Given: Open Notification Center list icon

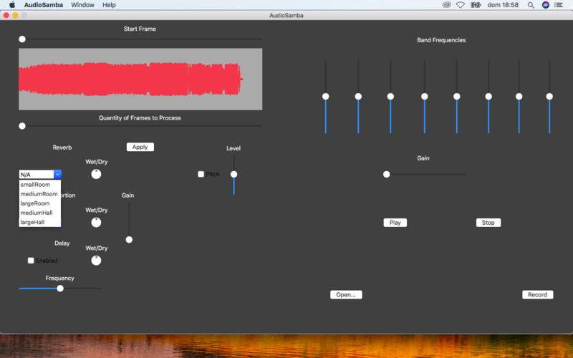Looking at the screenshot, I should click(559, 5).
